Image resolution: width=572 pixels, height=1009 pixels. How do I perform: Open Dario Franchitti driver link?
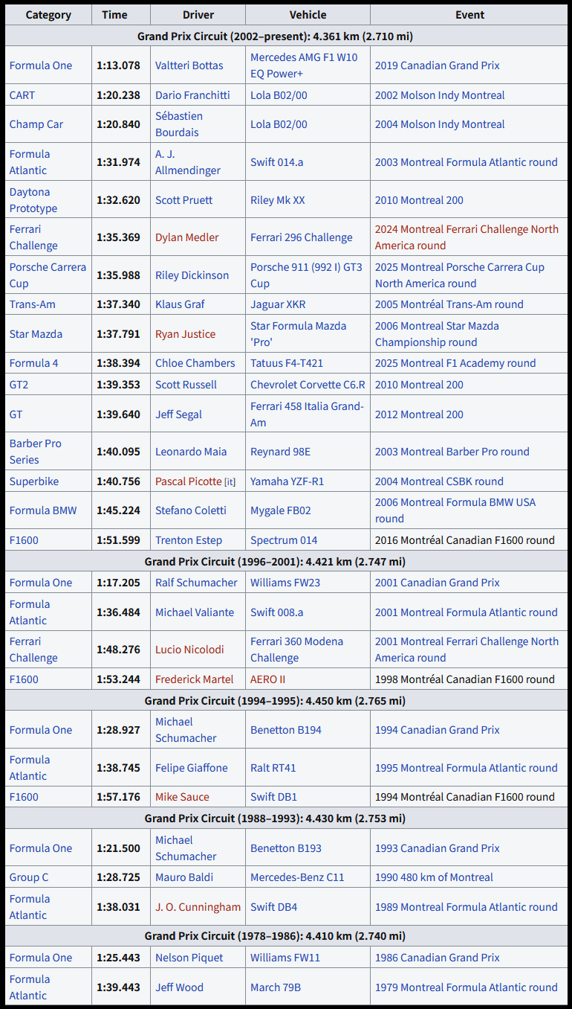tap(192, 95)
